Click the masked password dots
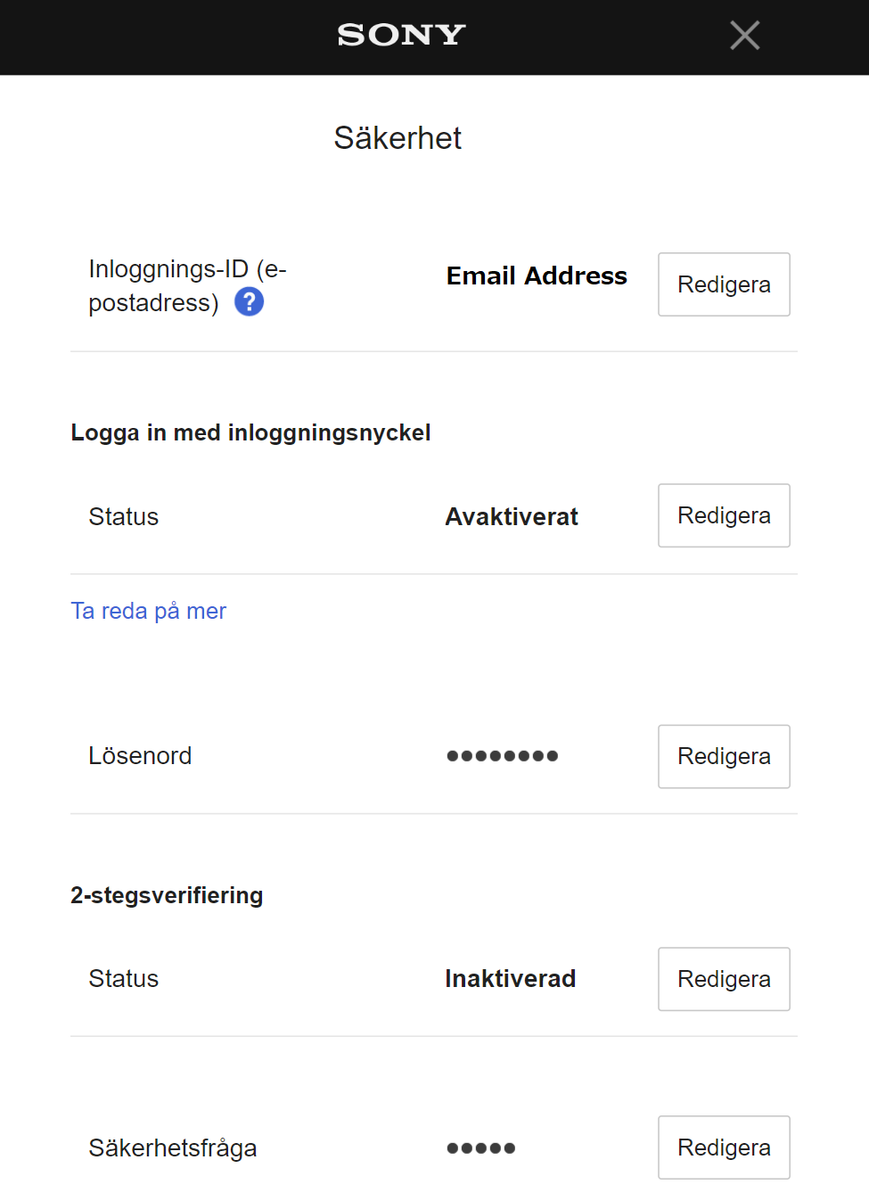The height and width of the screenshot is (1201, 869). tap(502, 756)
